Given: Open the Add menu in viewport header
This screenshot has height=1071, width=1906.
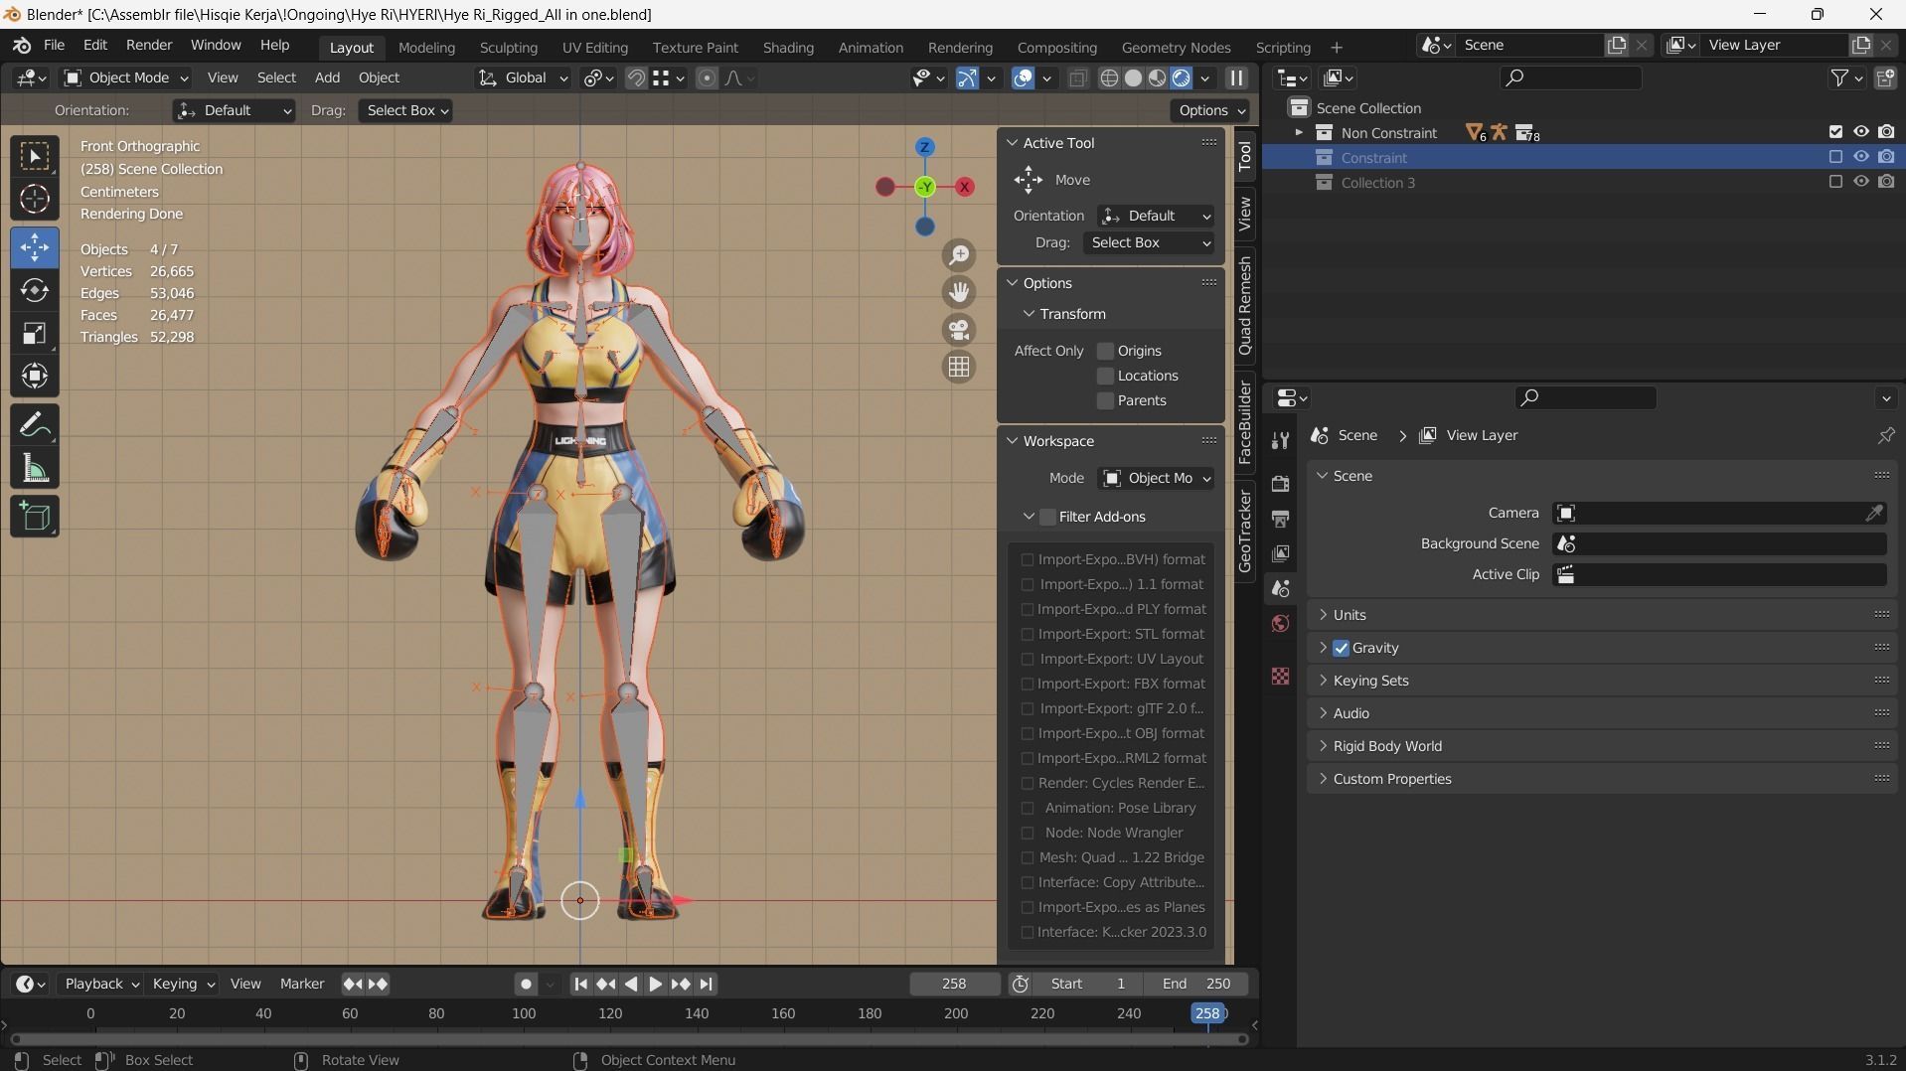Looking at the screenshot, I should click(x=327, y=77).
